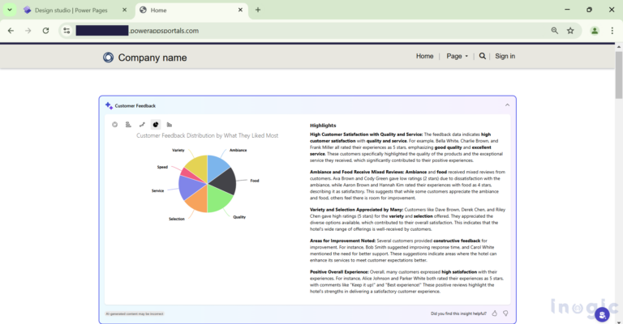Viewport: 623px width, 324px height.
Task: Click the Sign in link
Action: coord(505,57)
